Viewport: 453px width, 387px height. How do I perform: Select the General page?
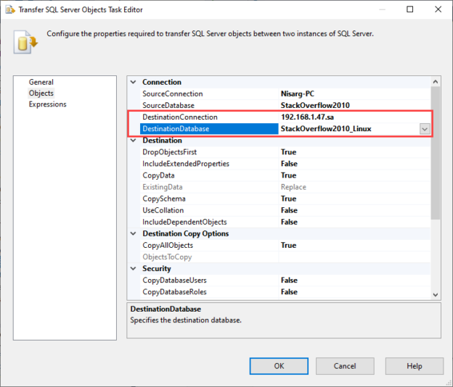(41, 82)
